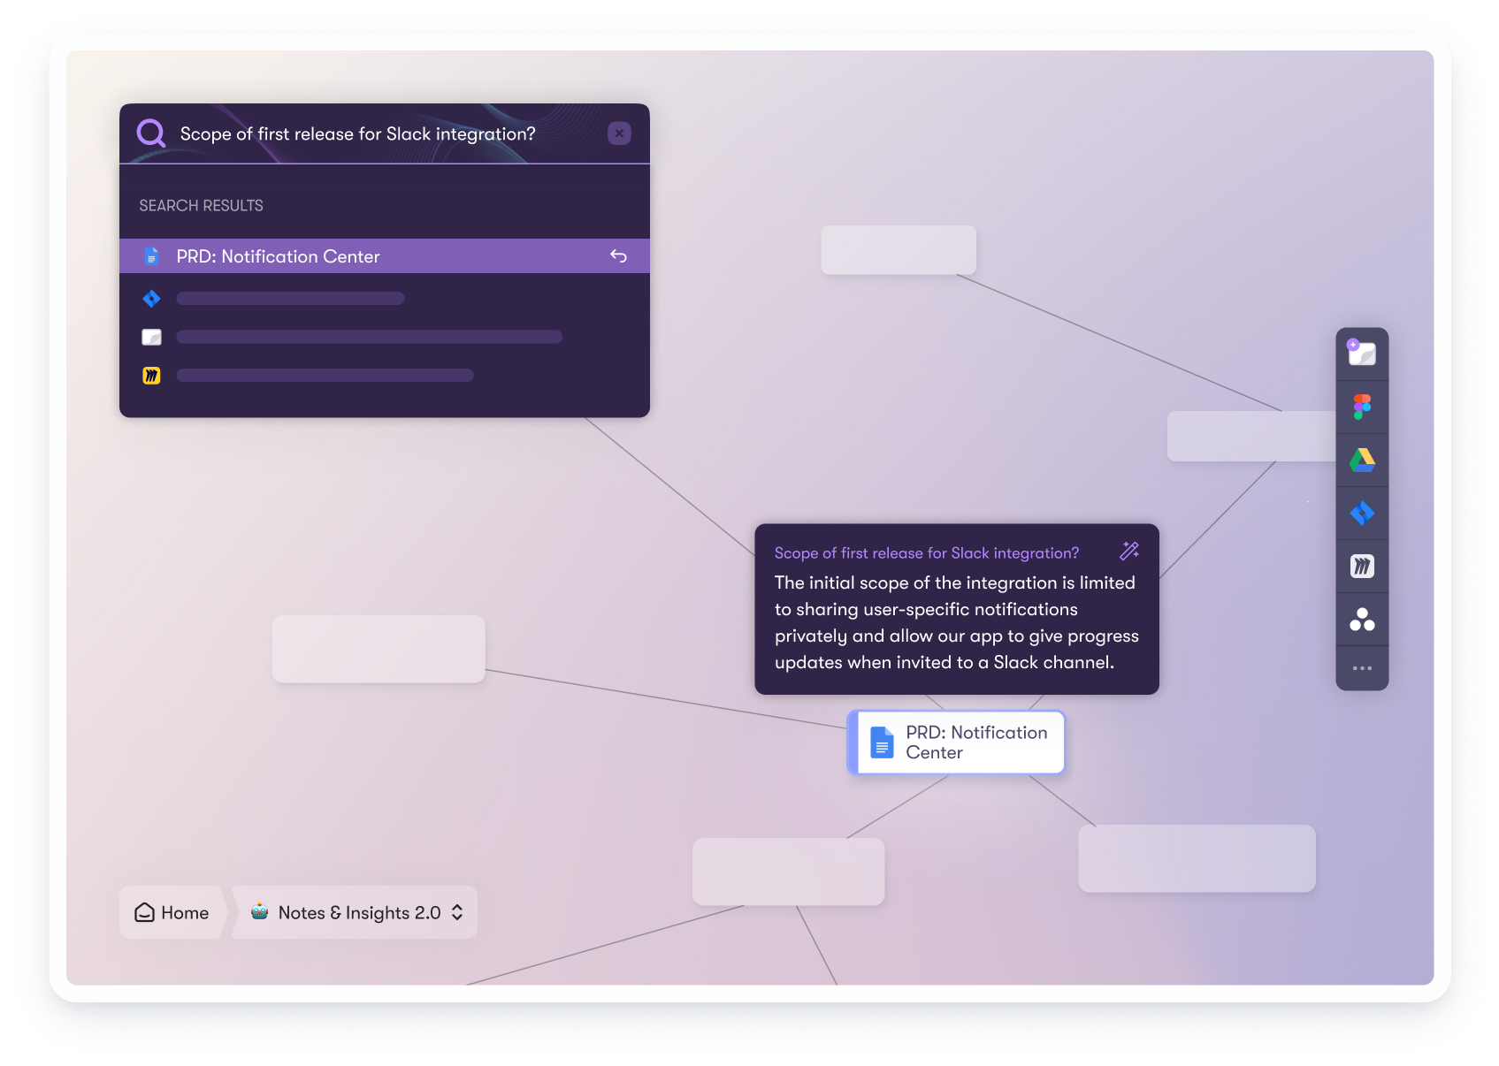Viewport: 1499px width, 1066px height.
Task: Click the house icon in the breadcrumb
Action: click(144, 912)
